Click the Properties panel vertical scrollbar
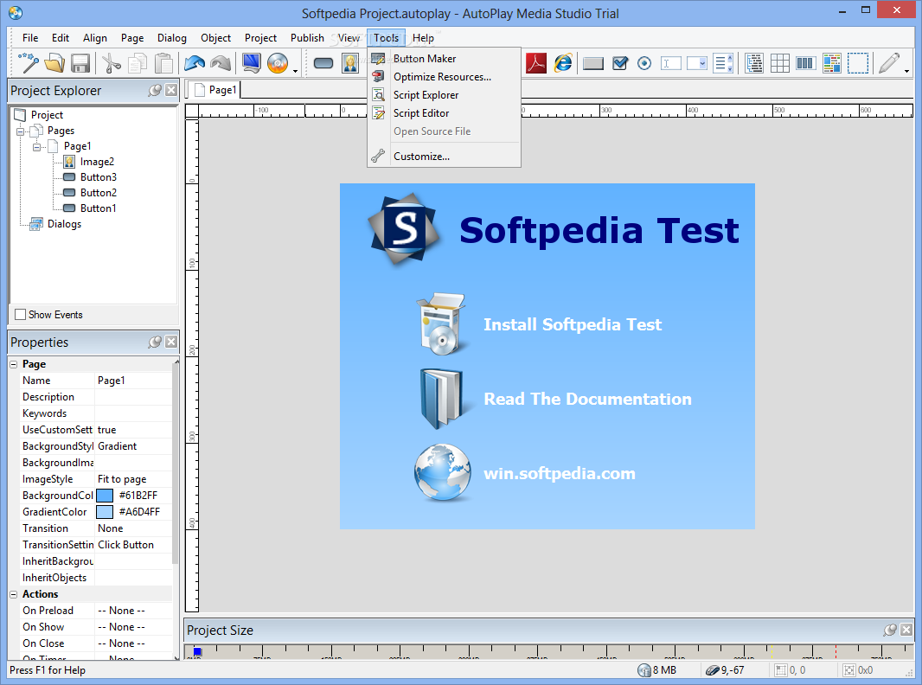The height and width of the screenshot is (685, 922). pos(176,464)
